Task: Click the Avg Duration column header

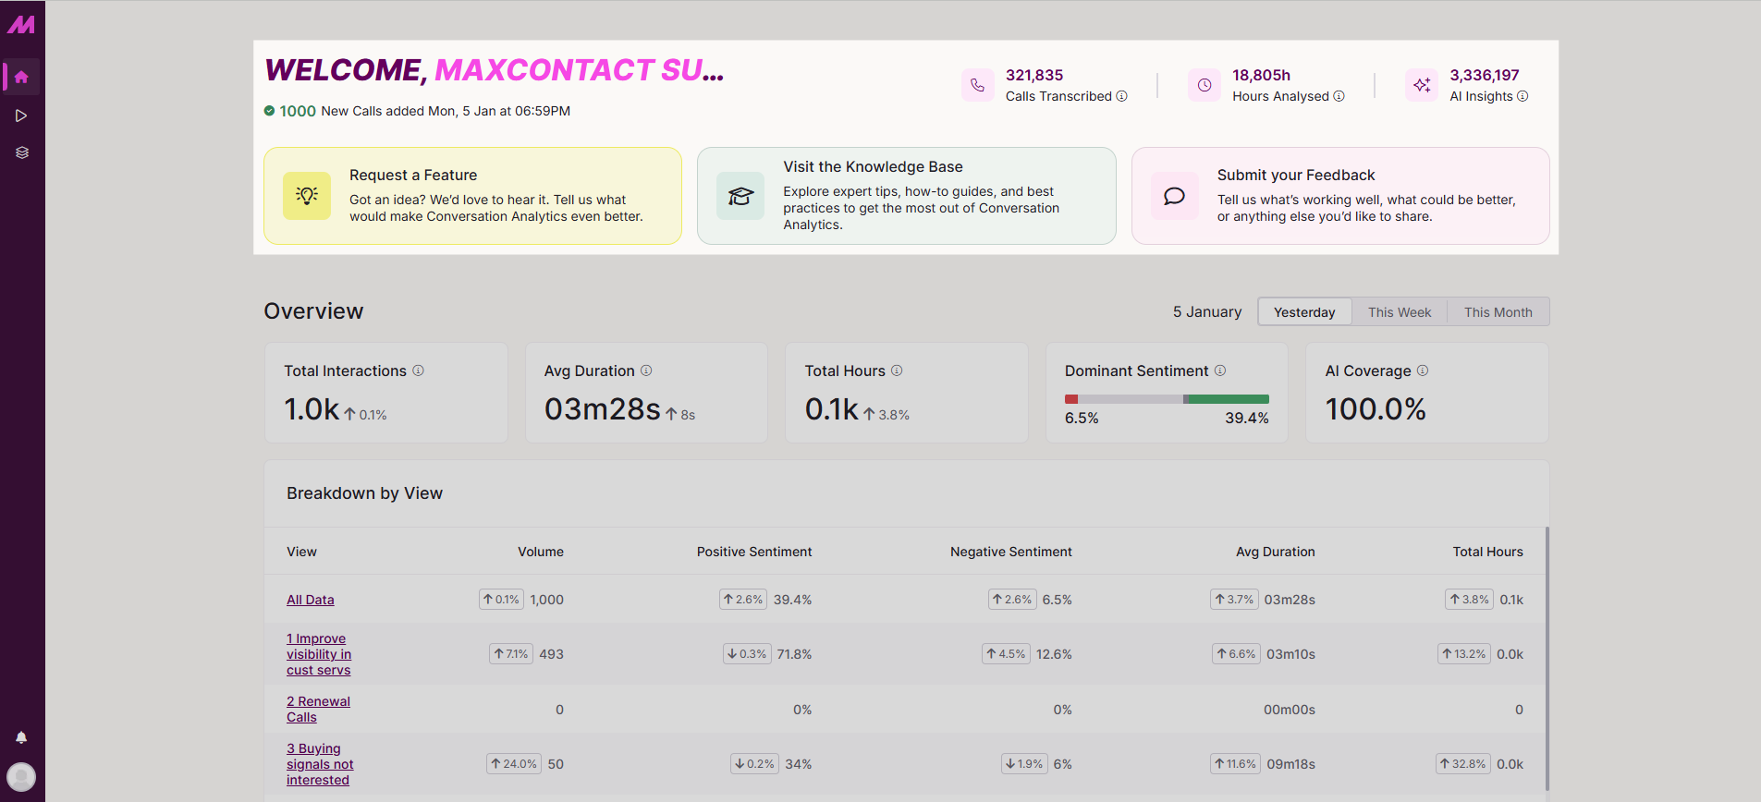Action: click(1276, 552)
